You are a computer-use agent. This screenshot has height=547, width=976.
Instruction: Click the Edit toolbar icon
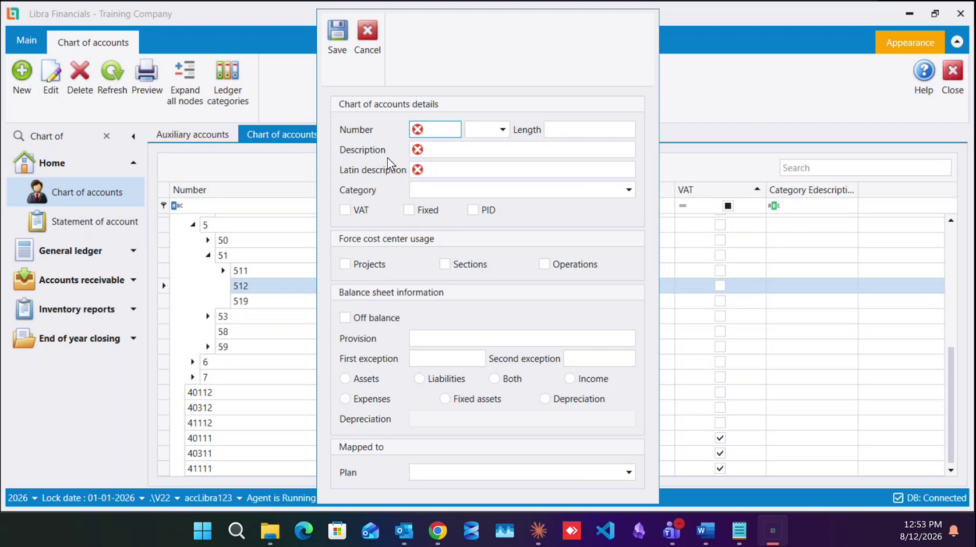(x=51, y=71)
